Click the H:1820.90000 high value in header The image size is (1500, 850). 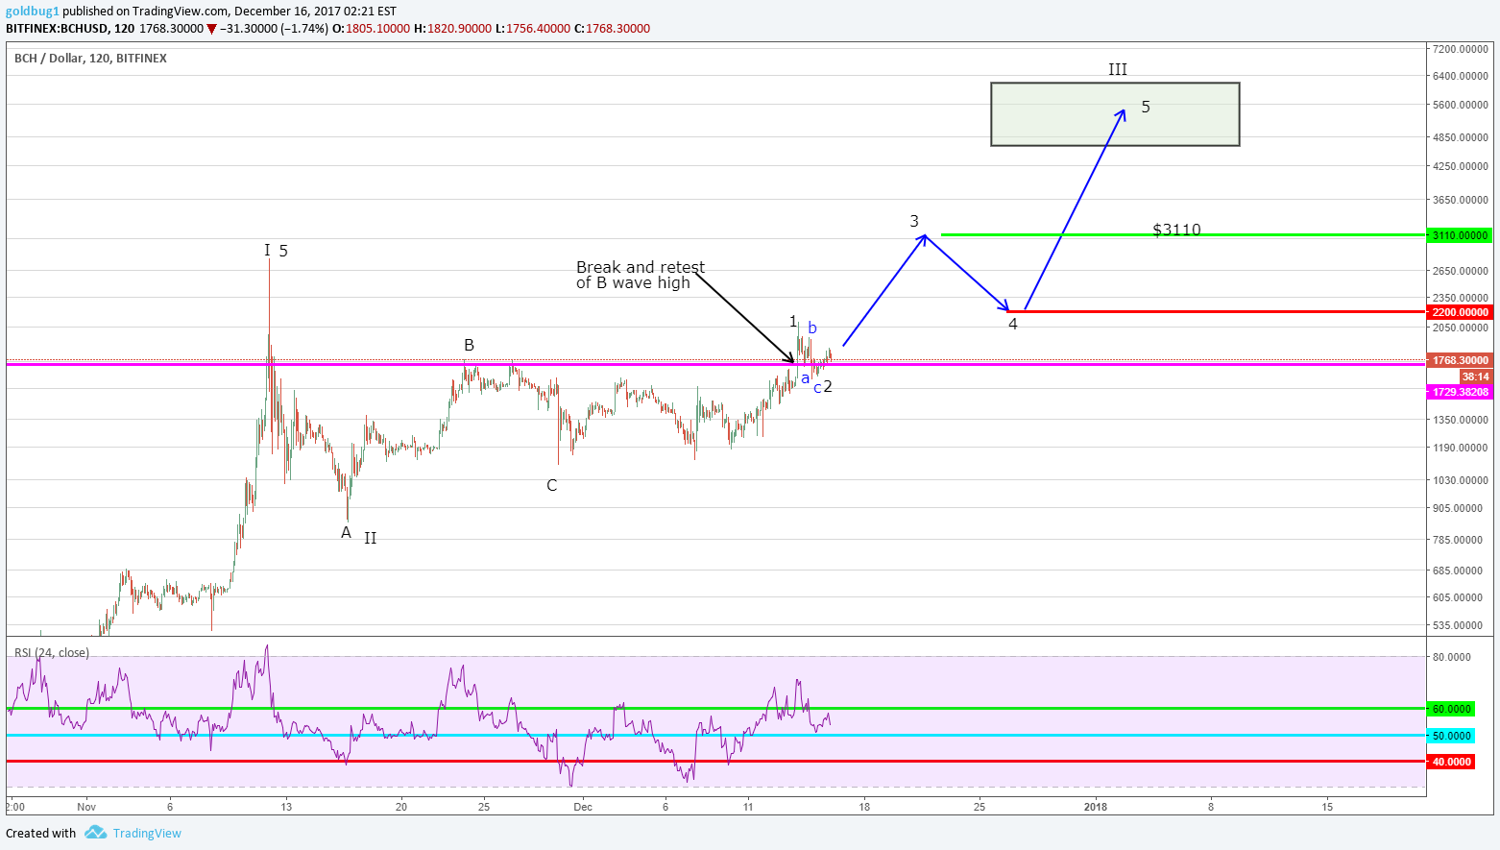452,29
